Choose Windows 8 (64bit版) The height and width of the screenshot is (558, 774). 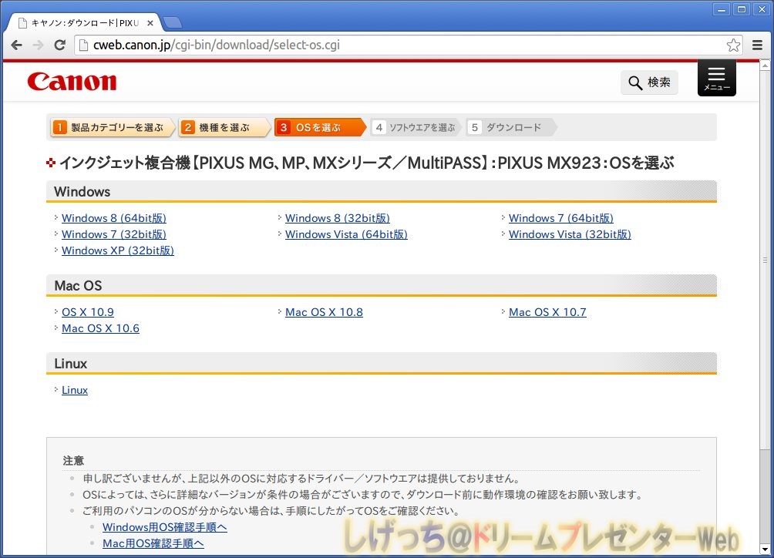[114, 218]
